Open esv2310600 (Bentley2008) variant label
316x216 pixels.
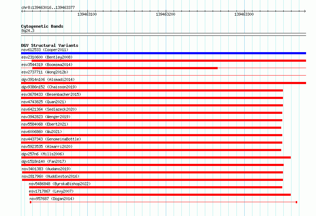click(x=47, y=57)
